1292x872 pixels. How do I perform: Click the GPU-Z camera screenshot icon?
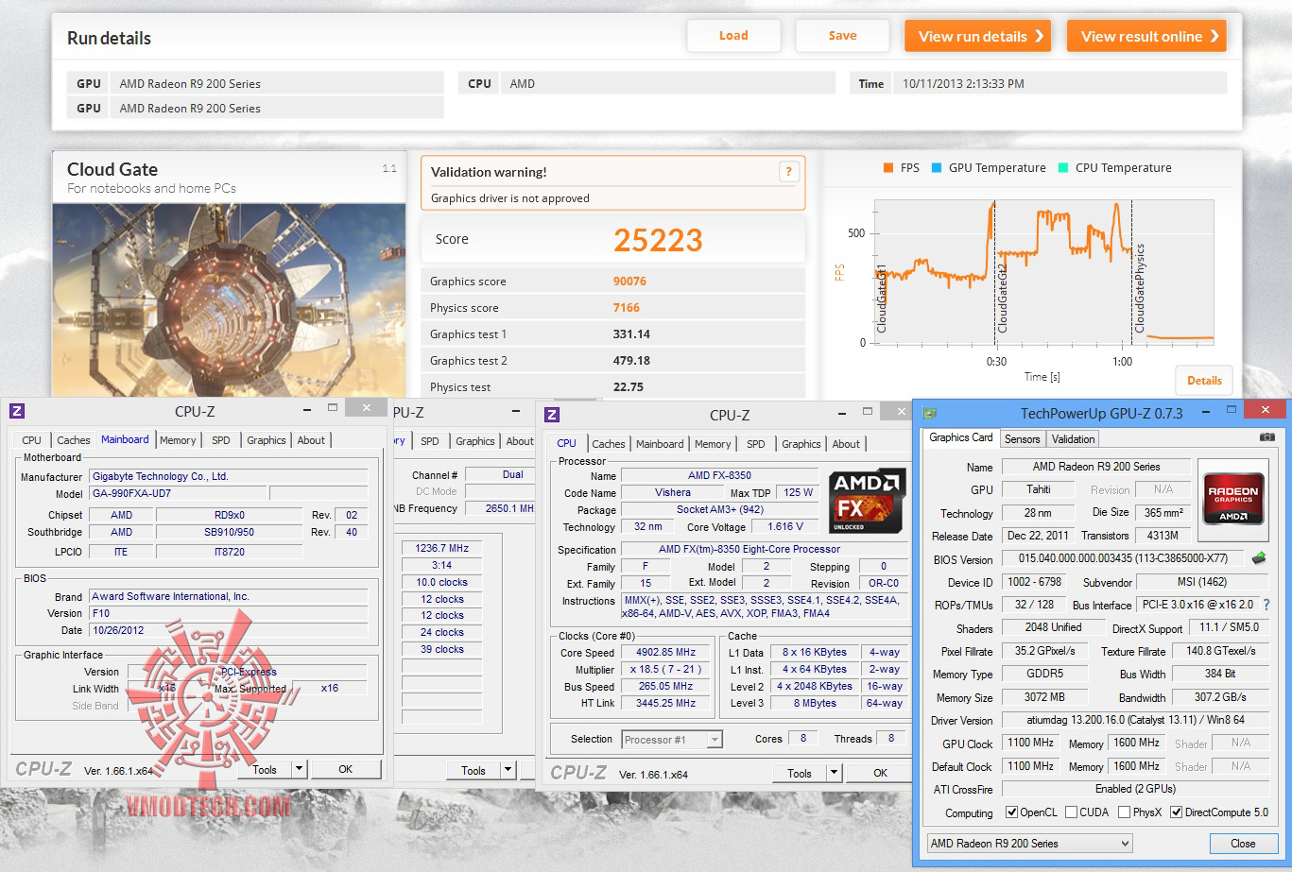point(1266,437)
